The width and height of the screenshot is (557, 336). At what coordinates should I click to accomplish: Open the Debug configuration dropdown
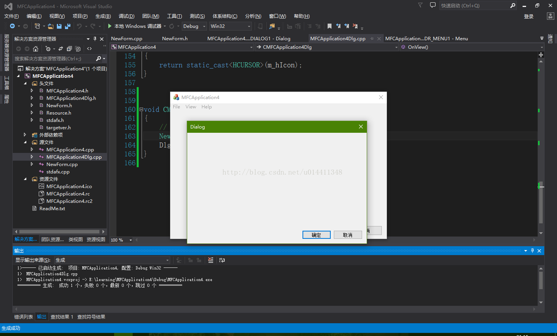pos(195,26)
